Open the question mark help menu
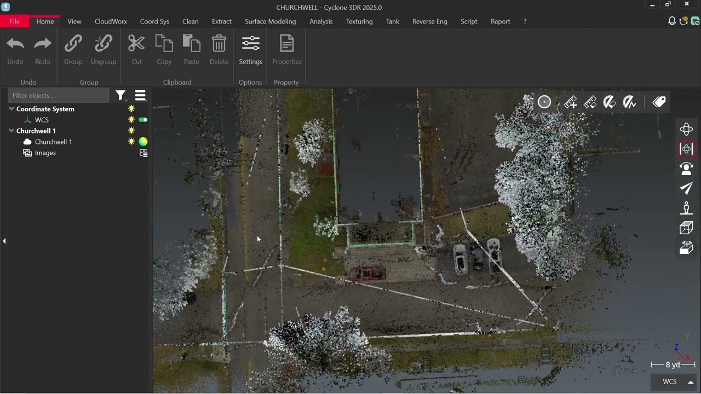The width and height of the screenshot is (701, 394). coord(525,21)
